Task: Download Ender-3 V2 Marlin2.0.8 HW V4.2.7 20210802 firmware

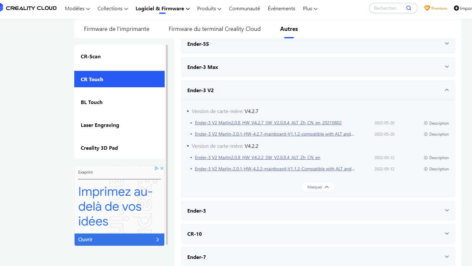Action: [268, 123]
